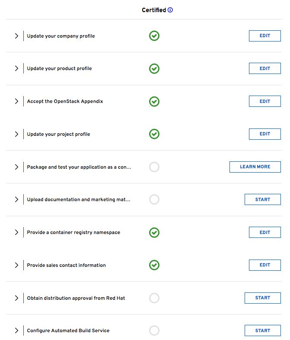Click green checkmark for project profile
The height and width of the screenshot is (340, 290).
point(154,134)
